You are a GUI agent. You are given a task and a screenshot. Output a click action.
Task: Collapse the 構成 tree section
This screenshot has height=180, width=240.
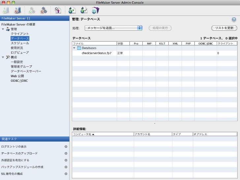[x=3, y=57]
